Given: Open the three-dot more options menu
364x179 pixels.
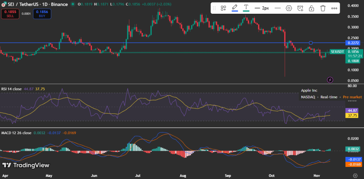Looking at the screenshot, I should coord(334,8).
